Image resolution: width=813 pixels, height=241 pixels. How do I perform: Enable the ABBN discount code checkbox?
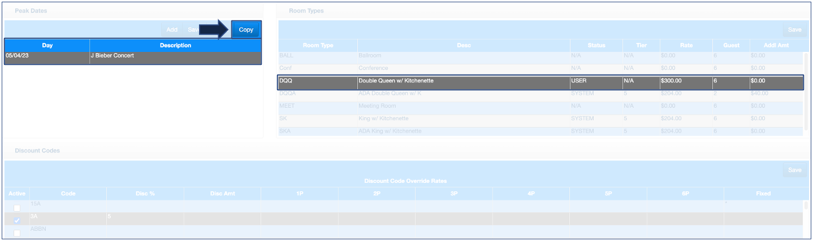[16, 233]
